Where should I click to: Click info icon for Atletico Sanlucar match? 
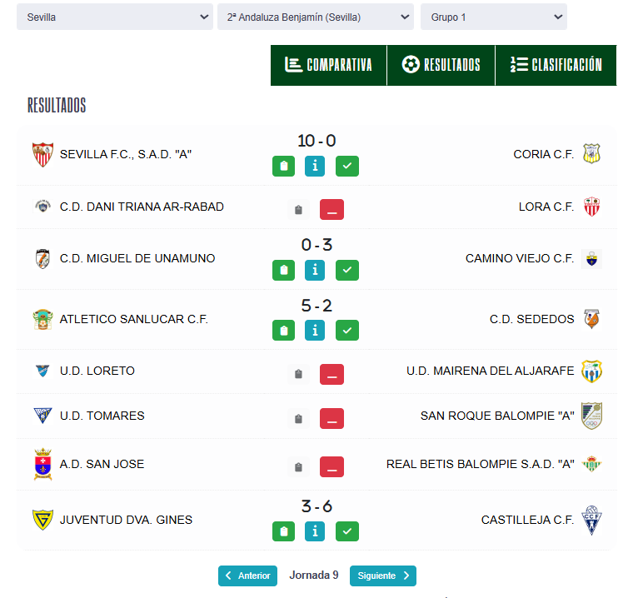(315, 331)
